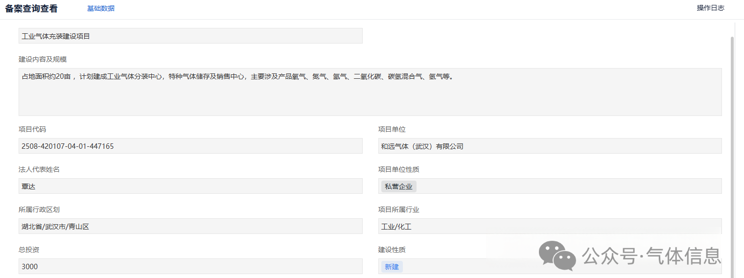Focus the 法人代表姓名 input field

(190, 186)
